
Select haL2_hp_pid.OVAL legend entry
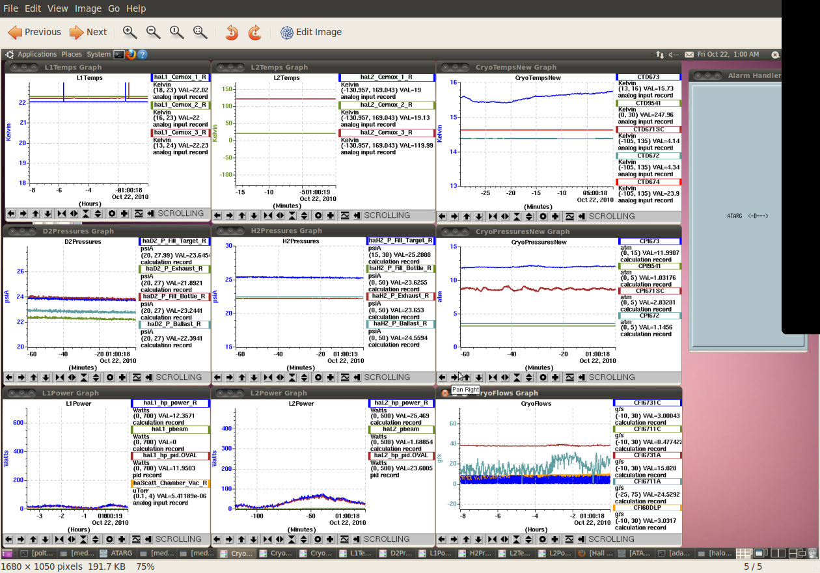400,455
